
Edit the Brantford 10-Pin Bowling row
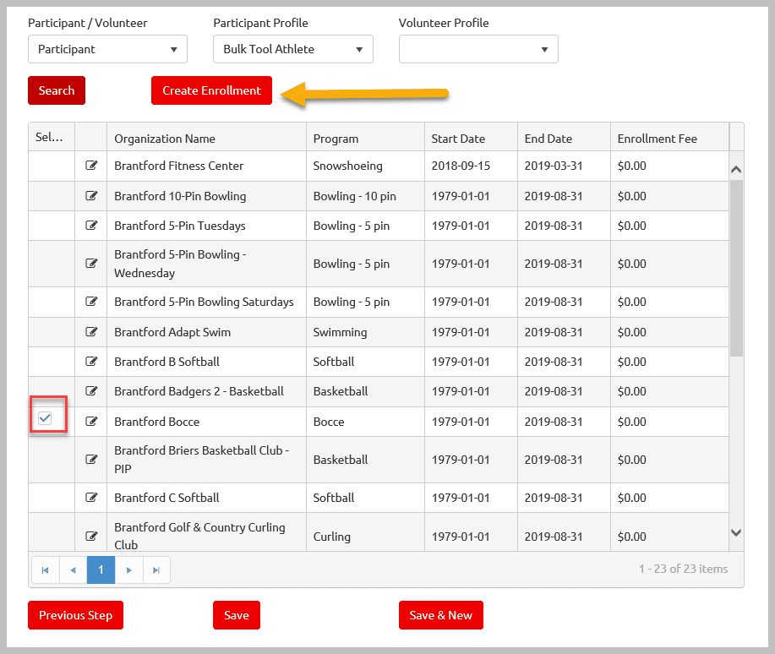[91, 196]
